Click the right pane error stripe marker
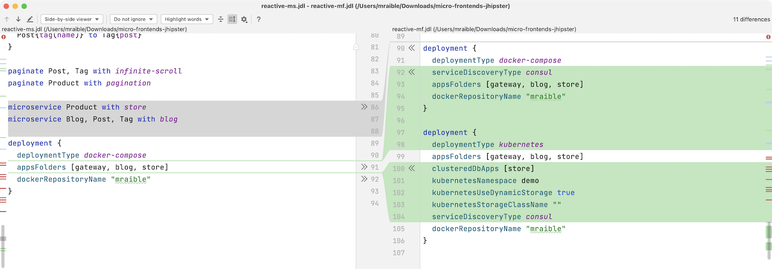 [x=768, y=37]
